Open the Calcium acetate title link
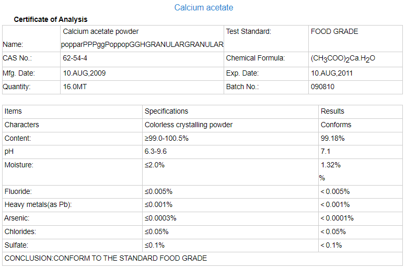Viewport: 406px width, 269px height. point(204,8)
